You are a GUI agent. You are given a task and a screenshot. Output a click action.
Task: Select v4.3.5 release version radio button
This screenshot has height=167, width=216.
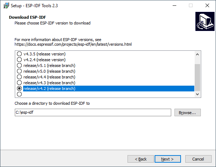pyautogui.click(x=41, y=54)
